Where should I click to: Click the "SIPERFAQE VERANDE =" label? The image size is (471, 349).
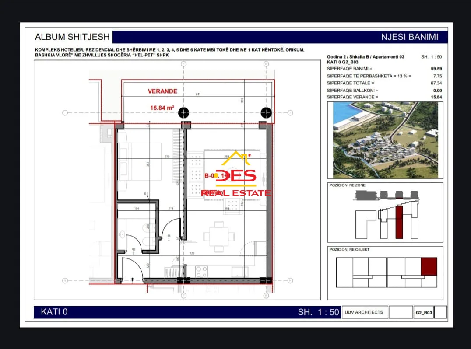coord(352,97)
